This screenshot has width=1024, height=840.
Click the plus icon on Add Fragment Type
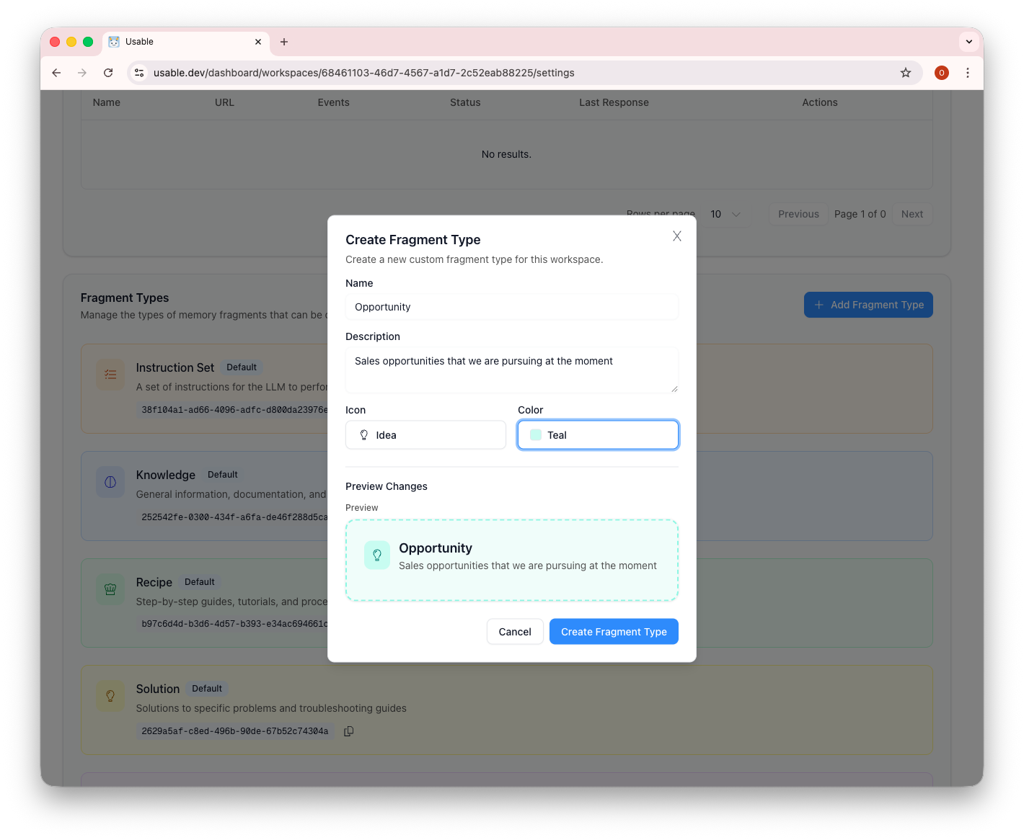click(819, 305)
